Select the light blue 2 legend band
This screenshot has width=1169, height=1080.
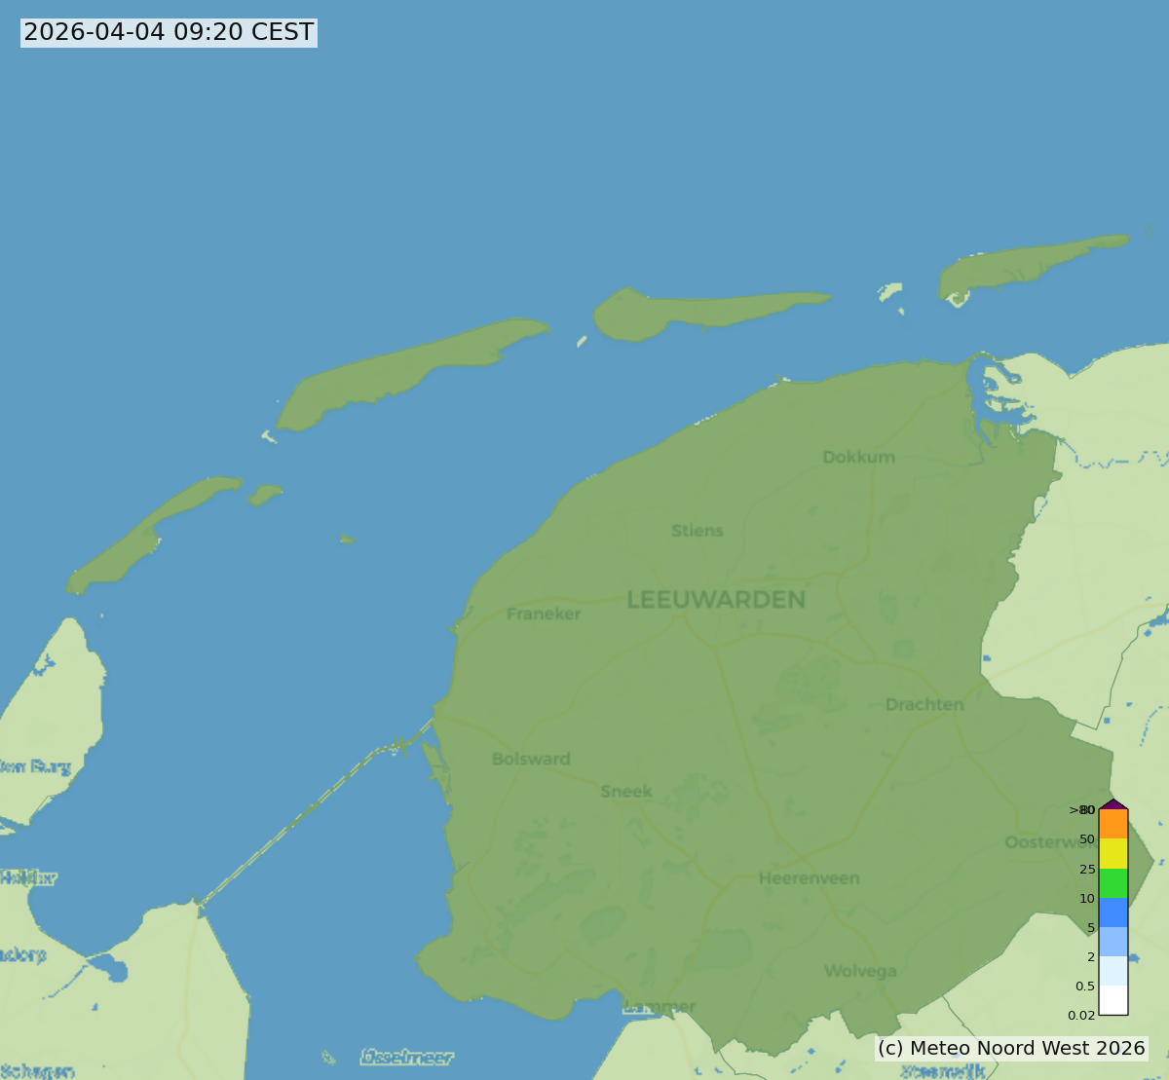(1112, 943)
